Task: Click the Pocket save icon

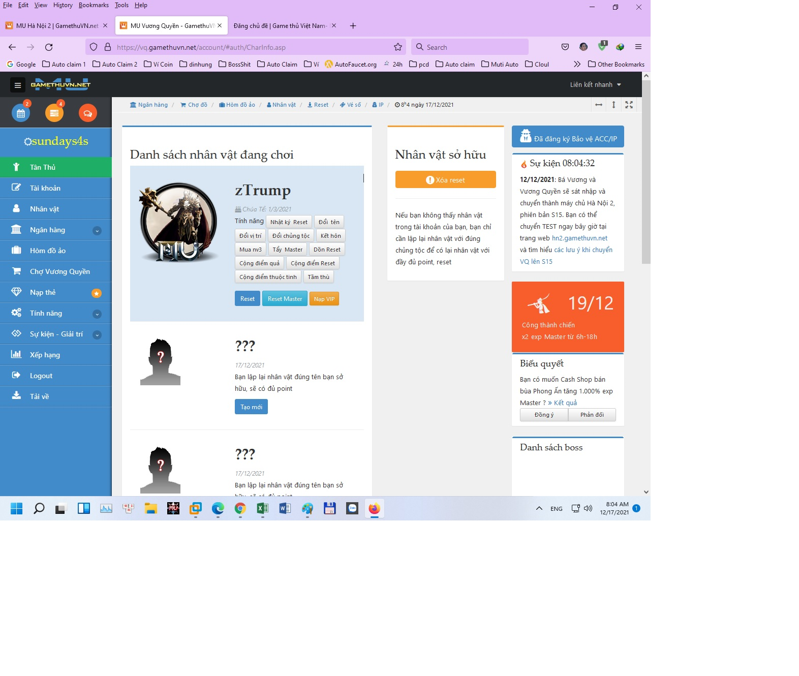Action: 565,47
